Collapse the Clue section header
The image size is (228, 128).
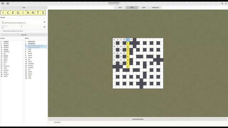pyautogui.click(x=24, y=7)
